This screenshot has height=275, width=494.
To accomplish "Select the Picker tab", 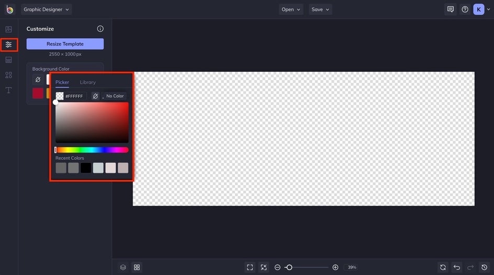I will tap(62, 82).
